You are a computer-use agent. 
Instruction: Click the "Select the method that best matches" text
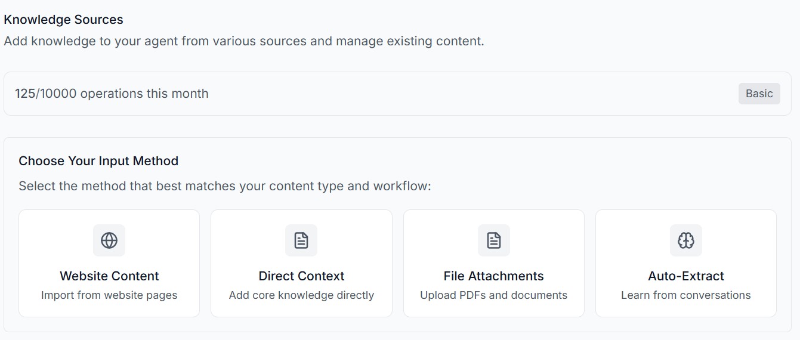pyautogui.click(x=224, y=186)
